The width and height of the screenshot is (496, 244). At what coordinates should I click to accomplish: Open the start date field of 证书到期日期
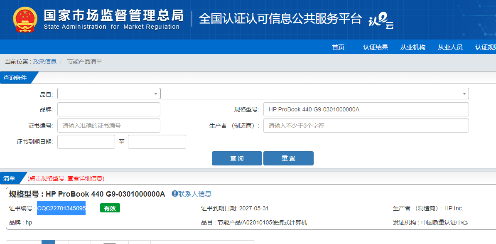[x=86, y=142]
